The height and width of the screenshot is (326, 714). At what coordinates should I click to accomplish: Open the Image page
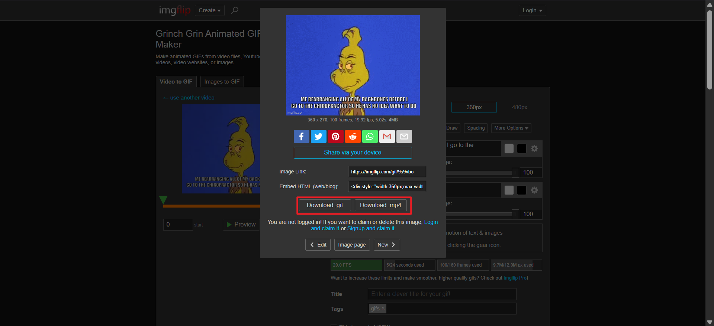click(x=352, y=245)
